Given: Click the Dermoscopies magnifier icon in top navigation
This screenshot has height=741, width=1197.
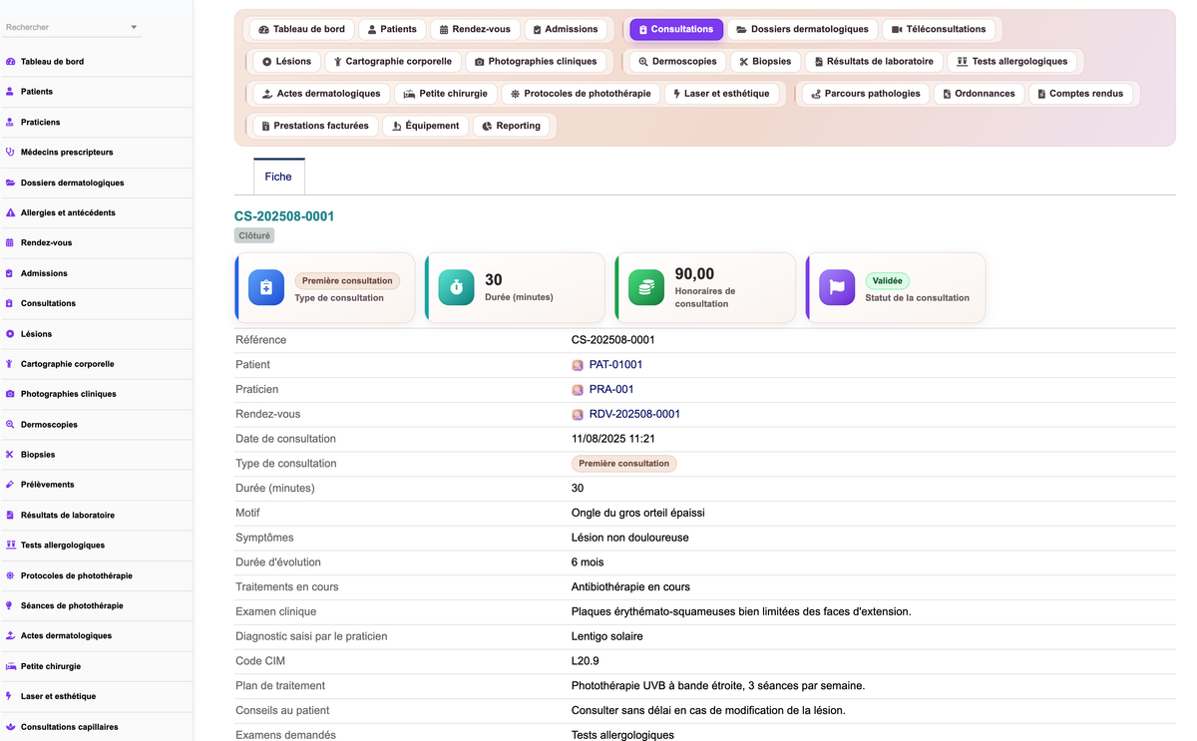Looking at the screenshot, I should (x=643, y=62).
